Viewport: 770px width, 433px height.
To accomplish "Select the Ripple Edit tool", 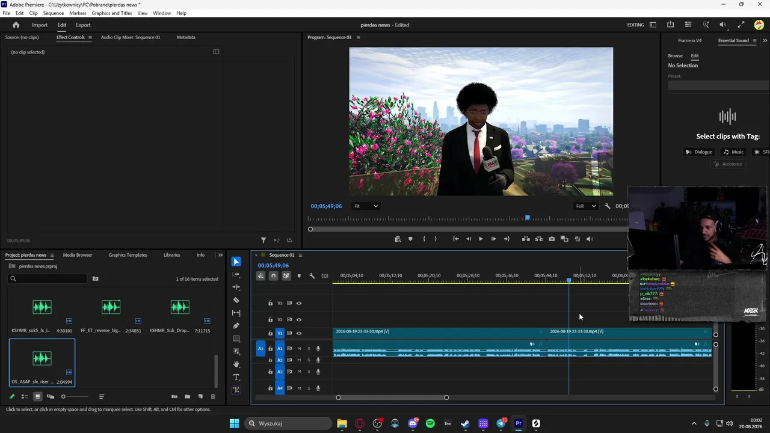I will pos(236,287).
